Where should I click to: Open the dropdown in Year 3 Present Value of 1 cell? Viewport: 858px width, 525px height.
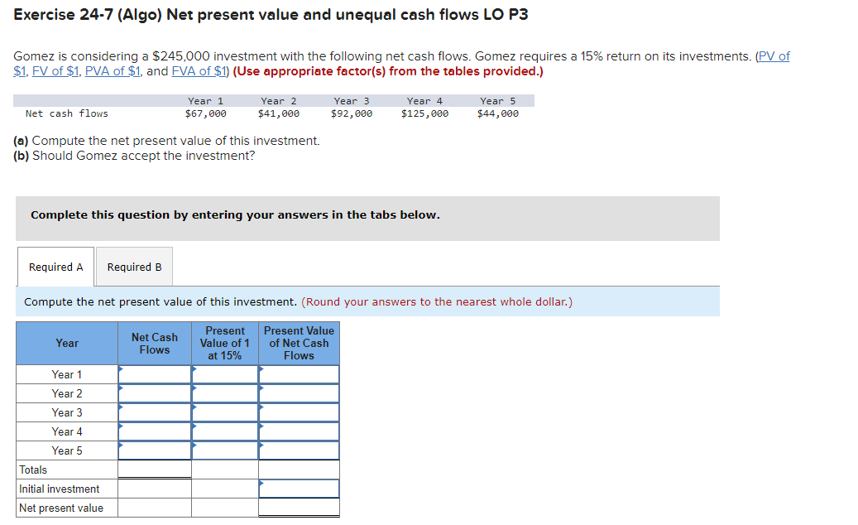click(224, 412)
